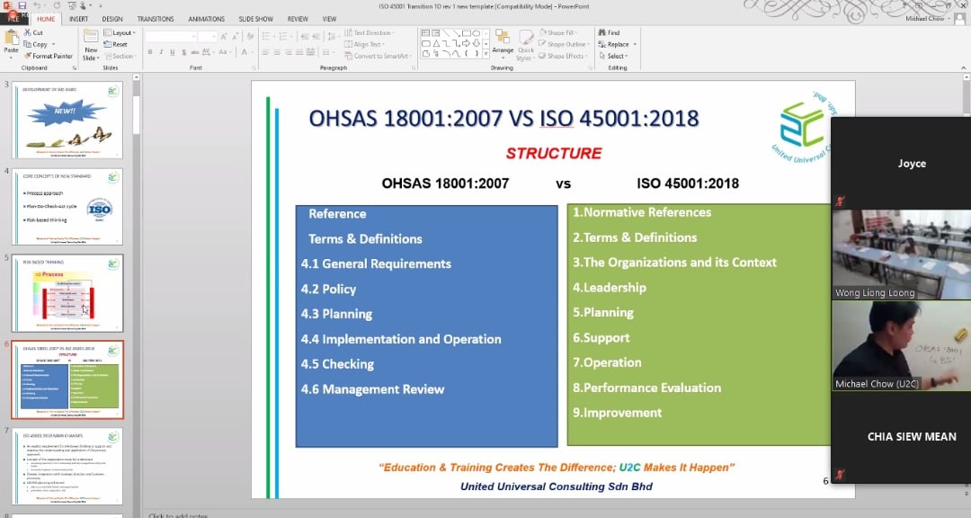The image size is (971, 518).
Task: Clear all formatting
Action: click(x=250, y=37)
